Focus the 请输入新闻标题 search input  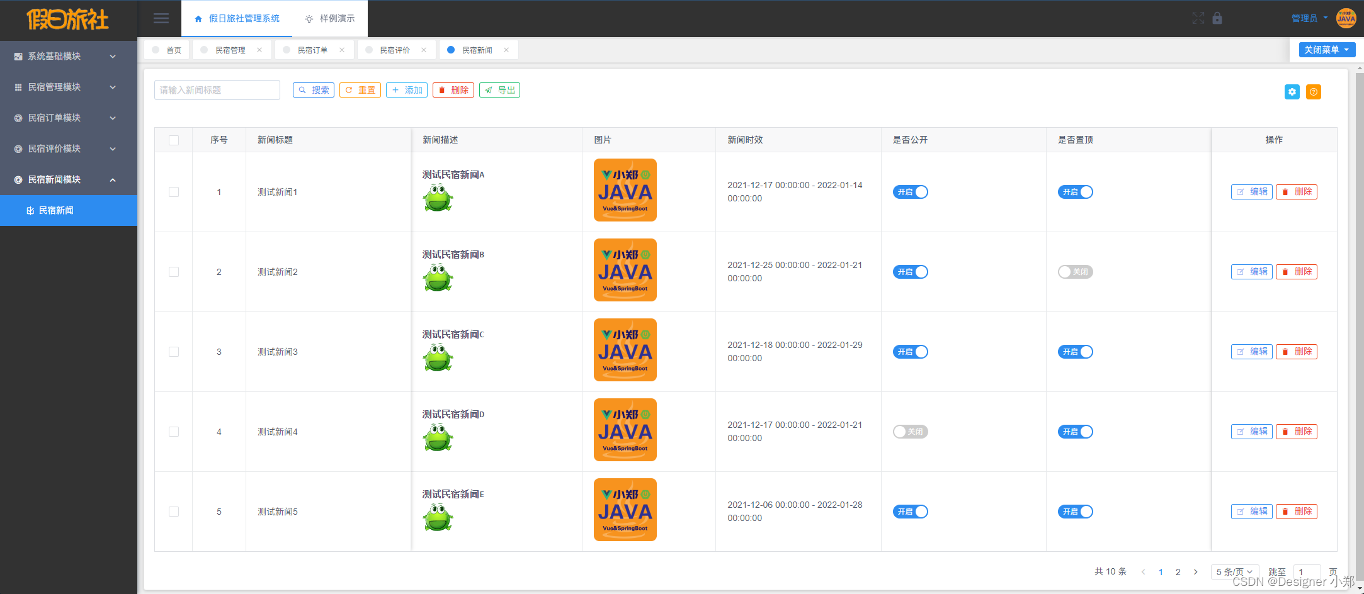(217, 90)
